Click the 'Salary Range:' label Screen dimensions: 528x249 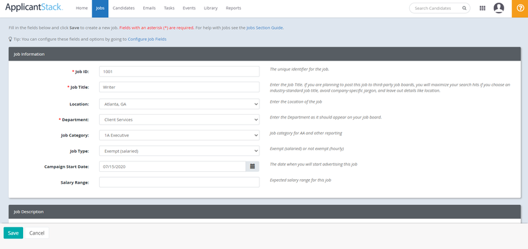pos(75,182)
